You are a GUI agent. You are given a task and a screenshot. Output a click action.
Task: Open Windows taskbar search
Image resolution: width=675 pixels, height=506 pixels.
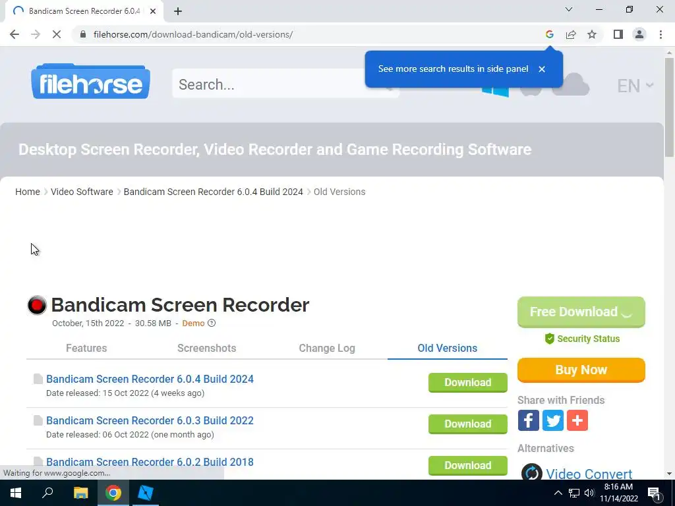point(47,493)
